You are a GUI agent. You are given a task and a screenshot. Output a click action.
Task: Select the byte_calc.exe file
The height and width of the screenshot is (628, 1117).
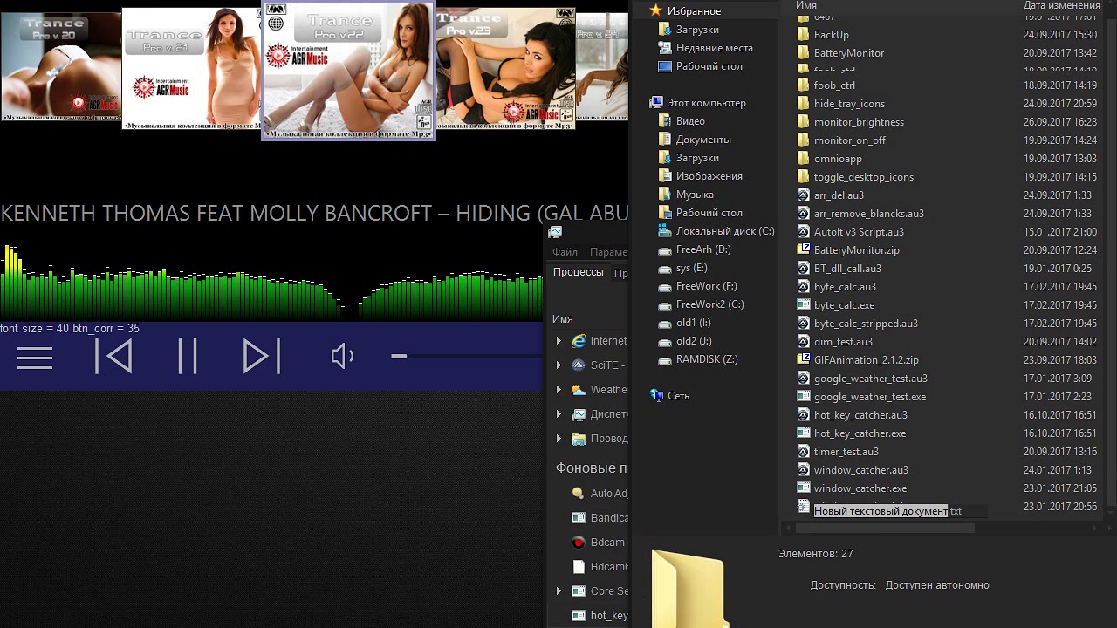[836, 305]
